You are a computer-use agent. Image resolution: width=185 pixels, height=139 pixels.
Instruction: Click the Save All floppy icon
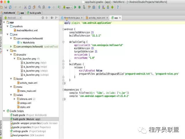click(6, 7)
